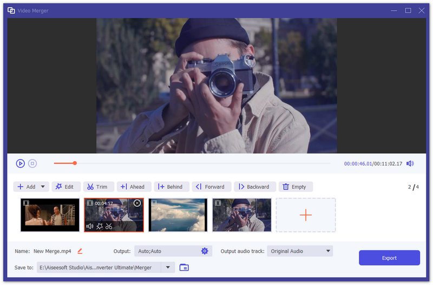The width and height of the screenshot is (433, 285).
Task: Click the Ahead button
Action: (133, 187)
